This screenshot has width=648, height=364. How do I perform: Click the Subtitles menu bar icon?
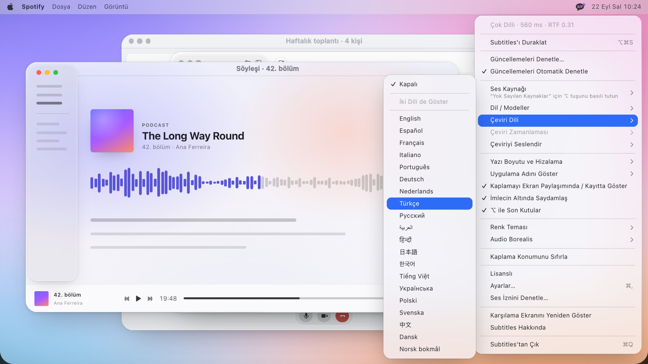580,7
